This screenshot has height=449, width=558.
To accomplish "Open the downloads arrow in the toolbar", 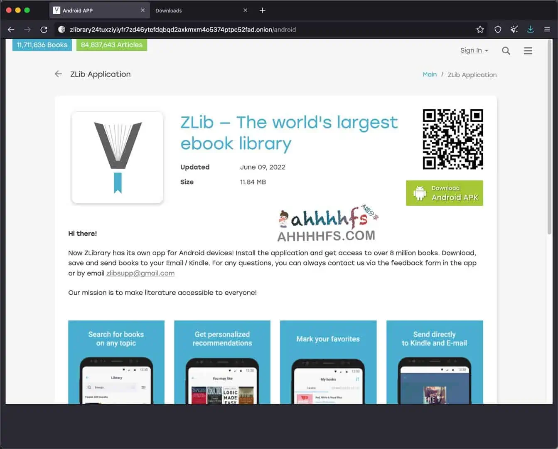I will (530, 30).
